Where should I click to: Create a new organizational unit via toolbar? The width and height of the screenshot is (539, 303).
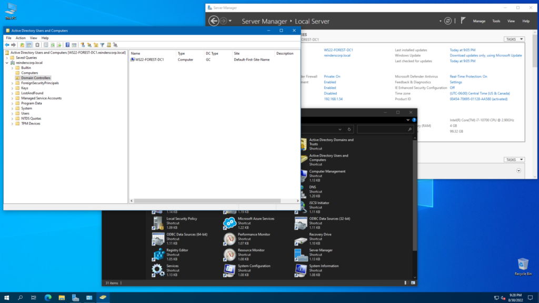[96, 45]
